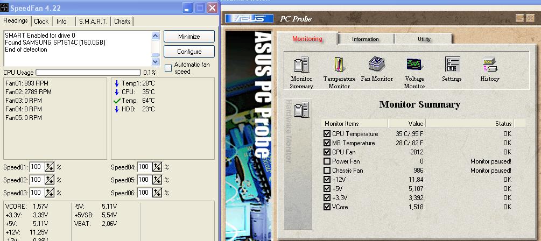The image size is (541, 241).
Task: Click the +12V value 11,84 cell
Action: [x=415, y=180]
